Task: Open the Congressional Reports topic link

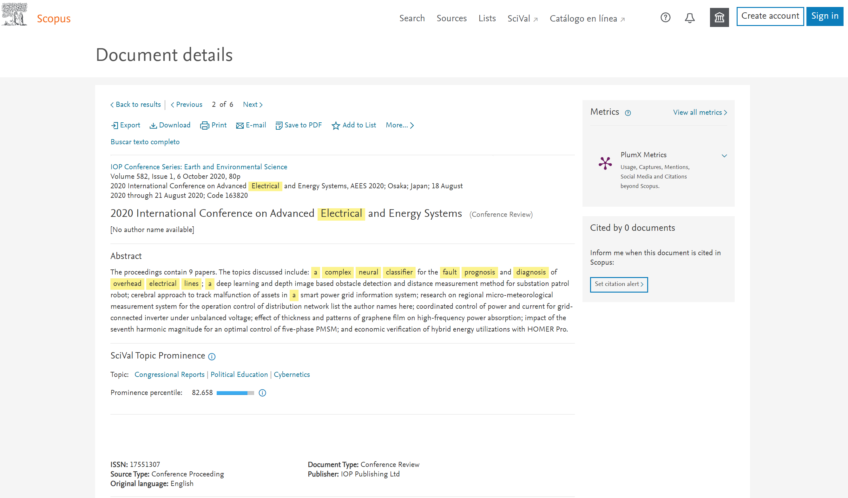Action: tap(169, 374)
